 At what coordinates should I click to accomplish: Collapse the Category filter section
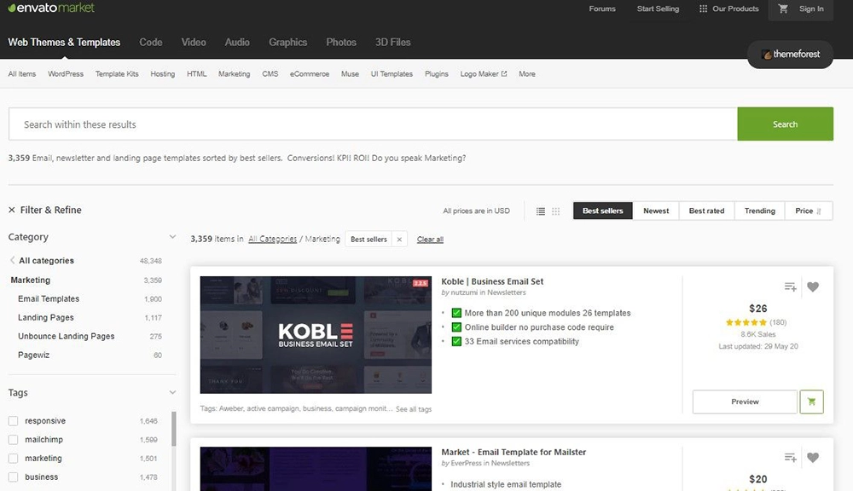172,236
